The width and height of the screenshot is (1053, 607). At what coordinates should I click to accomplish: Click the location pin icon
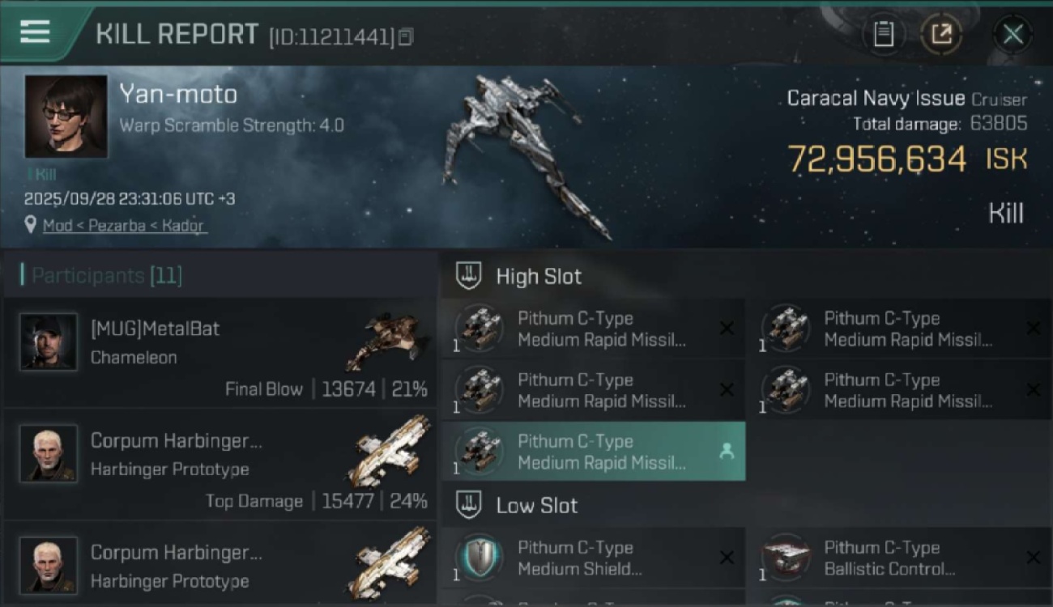tap(31, 226)
